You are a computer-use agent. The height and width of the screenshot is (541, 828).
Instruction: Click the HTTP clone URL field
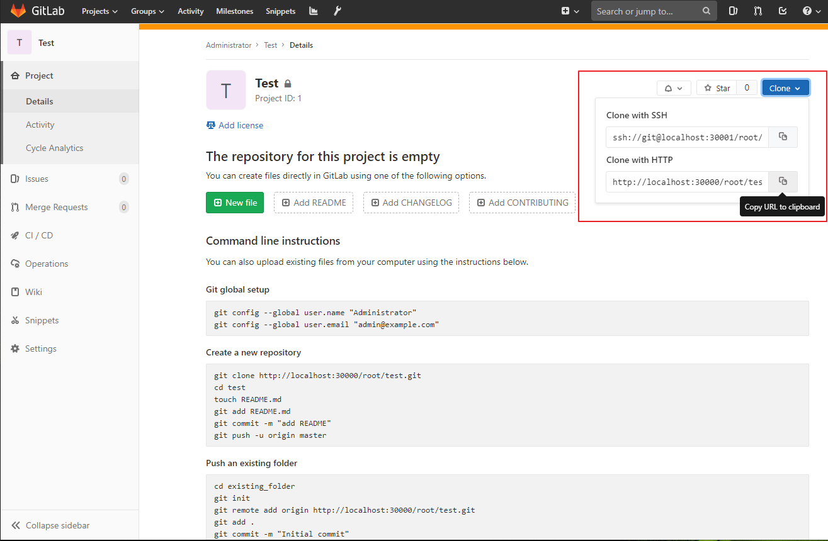[x=687, y=182]
